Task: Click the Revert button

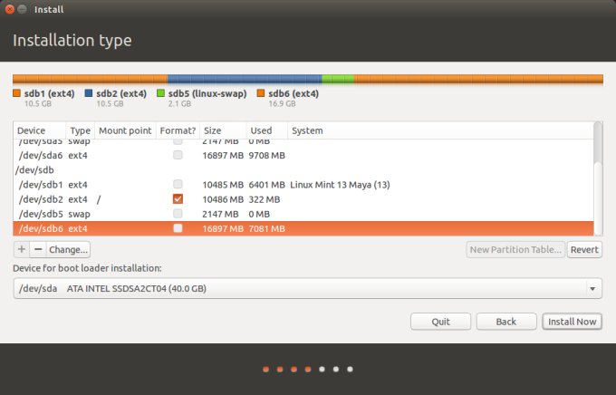Action: pyautogui.click(x=584, y=250)
